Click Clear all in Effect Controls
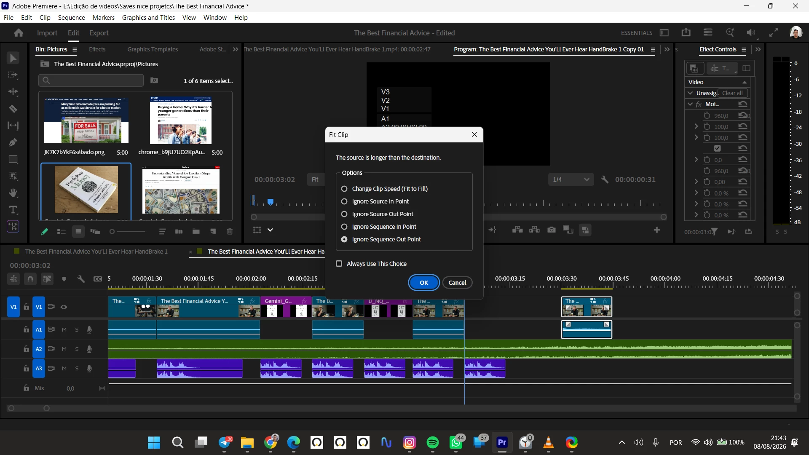Screen dimensions: 809x455 pos(733,93)
